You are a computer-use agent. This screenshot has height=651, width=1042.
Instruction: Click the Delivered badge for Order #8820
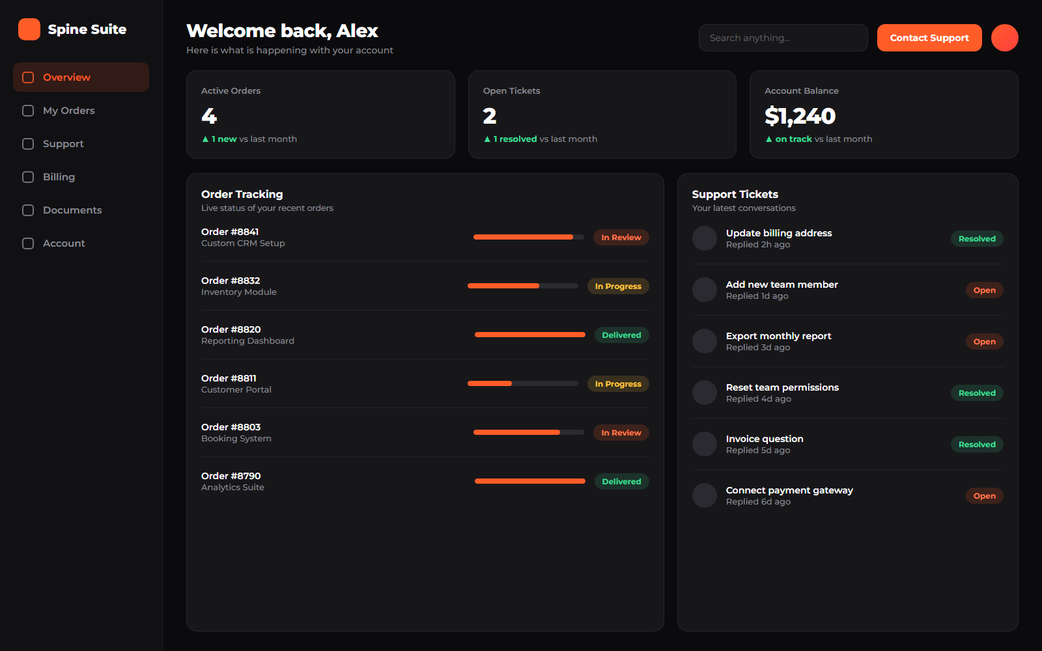(622, 335)
